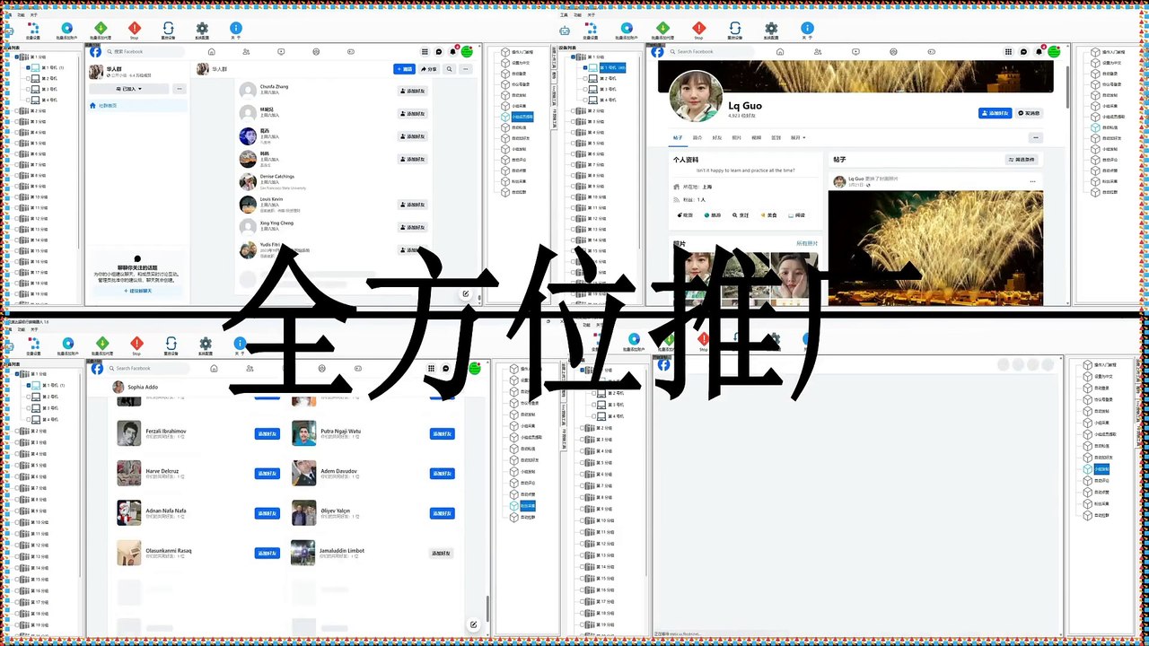Viewport: 1149px width, 646px height.
Task: Switch to the 简介 tab on Lq Guo profile
Action: [x=697, y=137]
